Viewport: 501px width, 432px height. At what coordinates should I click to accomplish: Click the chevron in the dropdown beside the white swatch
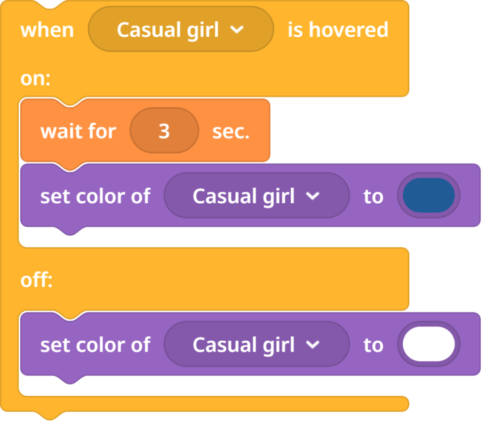312,345
